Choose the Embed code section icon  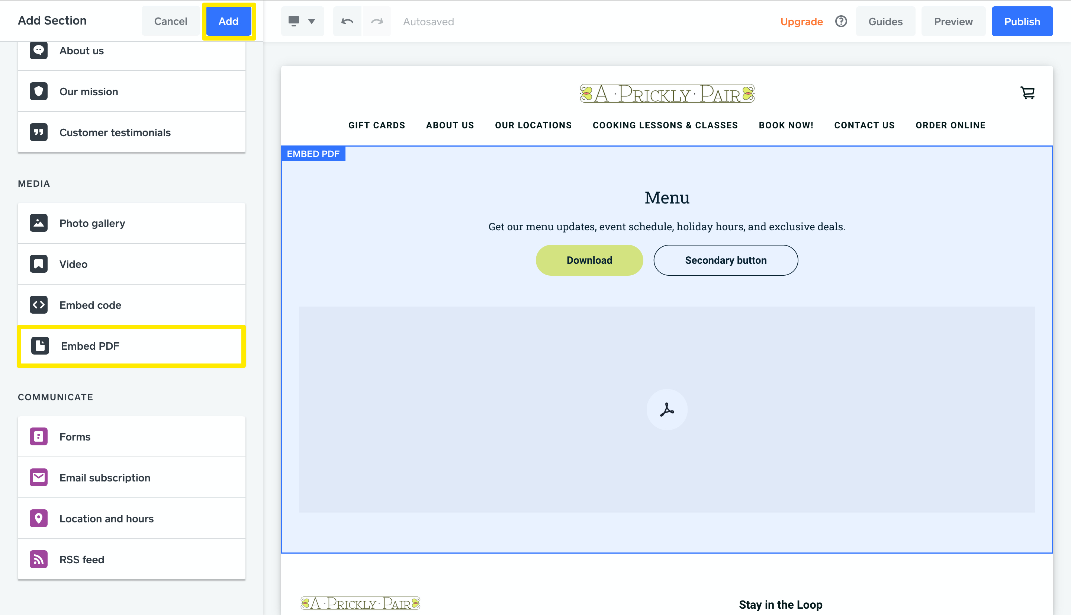[x=38, y=305]
